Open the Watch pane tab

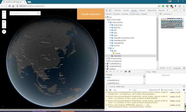click(x=154, y=72)
